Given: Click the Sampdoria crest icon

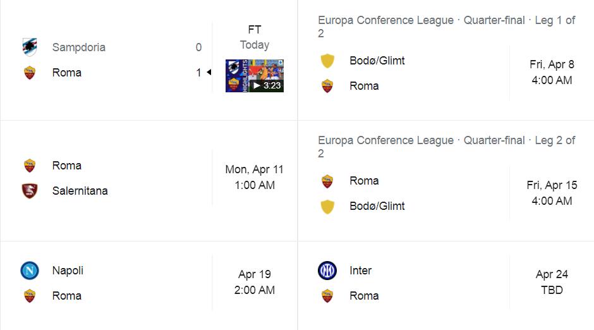Looking at the screenshot, I should click(x=30, y=47).
